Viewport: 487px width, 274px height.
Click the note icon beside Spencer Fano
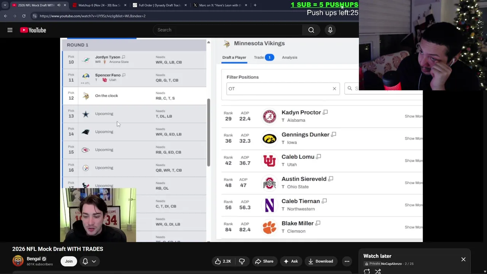click(124, 75)
